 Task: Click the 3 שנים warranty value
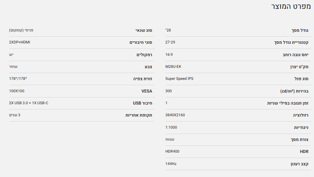[15, 115]
